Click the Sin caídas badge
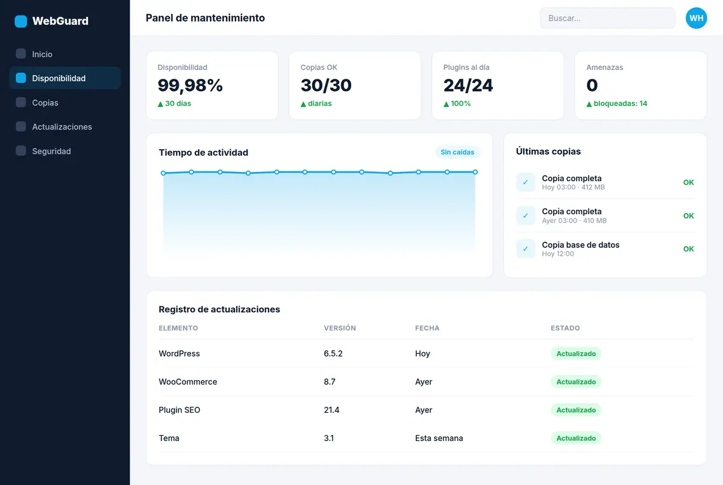The width and height of the screenshot is (723, 485). (x=457, y=152)
